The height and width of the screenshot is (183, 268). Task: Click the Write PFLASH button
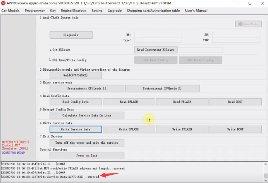pos(182,129)
